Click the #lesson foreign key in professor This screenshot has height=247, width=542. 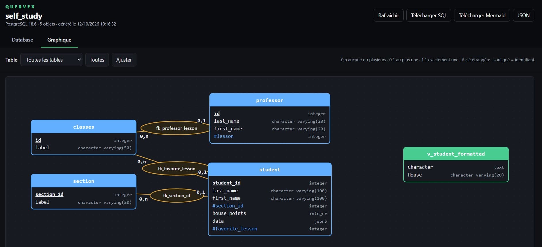224,136
